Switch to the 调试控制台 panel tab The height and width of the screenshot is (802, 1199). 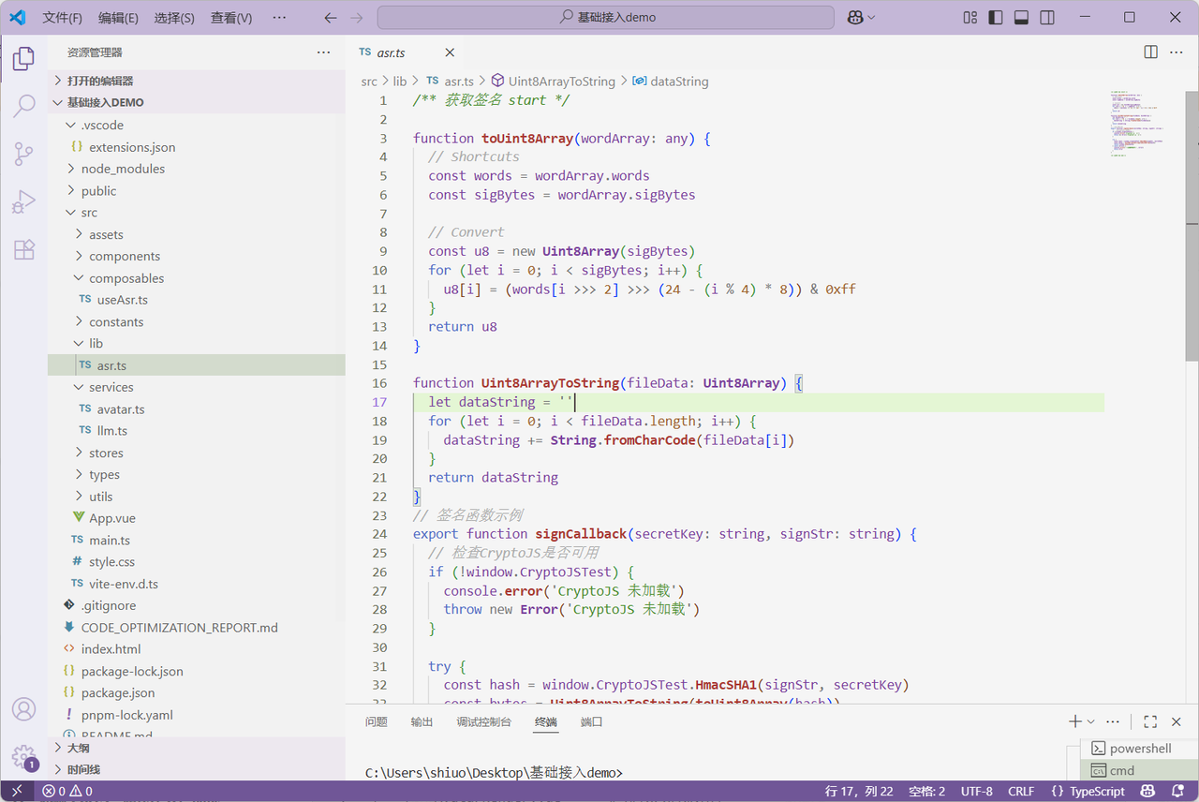tap(483, 722)
